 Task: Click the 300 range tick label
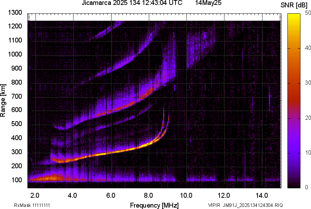[17, 152]
